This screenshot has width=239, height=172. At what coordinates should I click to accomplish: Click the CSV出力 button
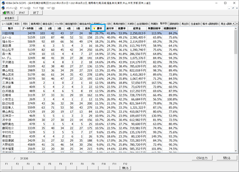coord(202,158)
